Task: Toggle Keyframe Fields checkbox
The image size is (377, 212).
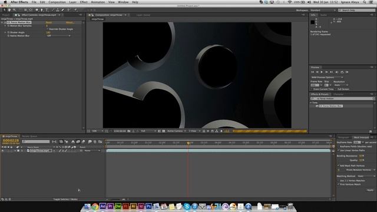Action: click(x=339, y=147)
